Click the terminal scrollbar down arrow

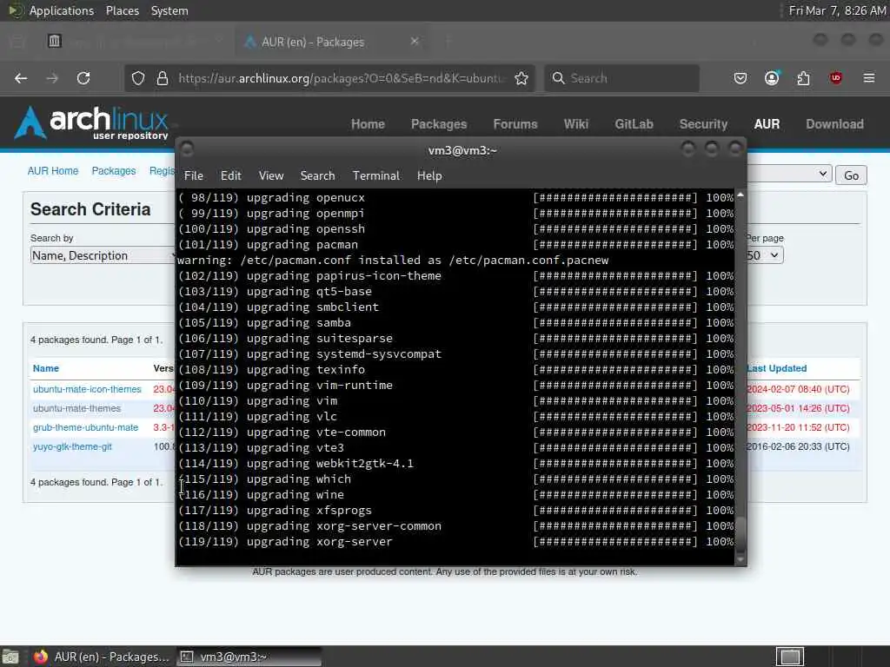click(x=741, y=560)
